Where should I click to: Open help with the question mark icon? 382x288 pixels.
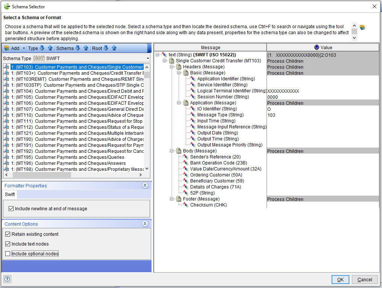(x=7, y=279)
